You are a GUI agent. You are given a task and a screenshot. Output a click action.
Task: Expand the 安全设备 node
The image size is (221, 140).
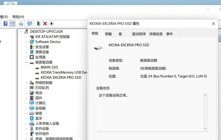pyautogui.click(x=26, y=47)
